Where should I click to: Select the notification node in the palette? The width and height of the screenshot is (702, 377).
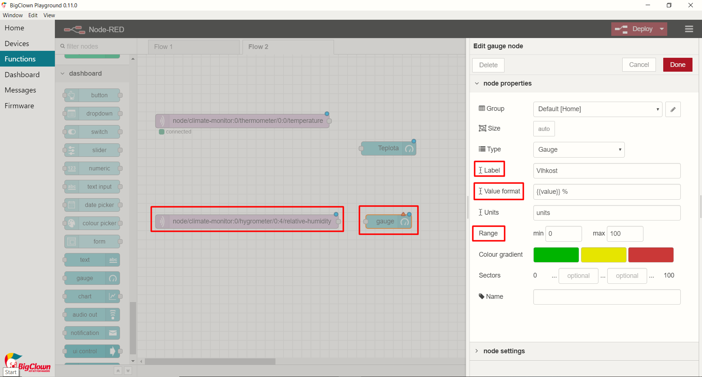92,333
